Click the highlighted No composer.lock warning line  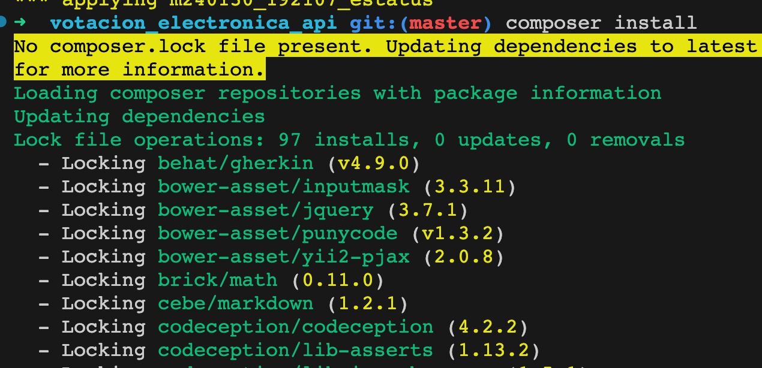coord(385,47)
